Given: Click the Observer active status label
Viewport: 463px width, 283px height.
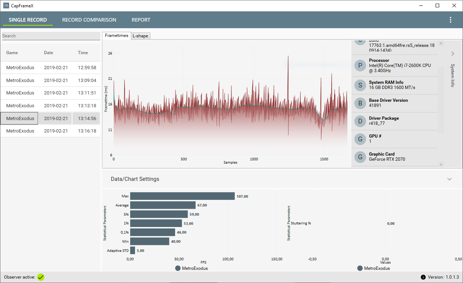Looking at the screenshot, I should [20, 277].
